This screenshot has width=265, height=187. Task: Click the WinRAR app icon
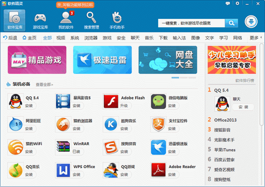(x=63, y=147)
